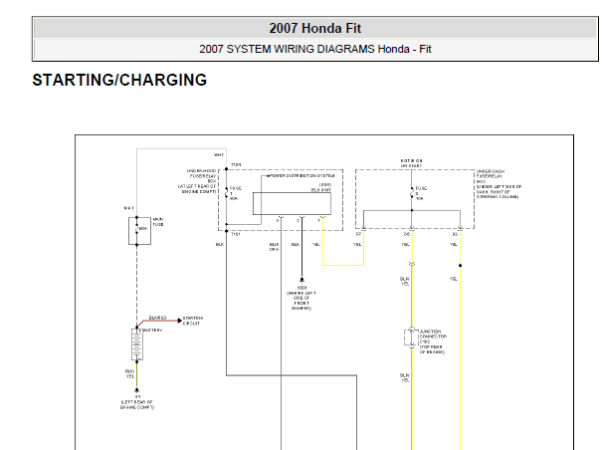602x450 pixels.
Task: Click the 80A main fuse symbol box
Action: pyautogui.click(x=139, y=231)
